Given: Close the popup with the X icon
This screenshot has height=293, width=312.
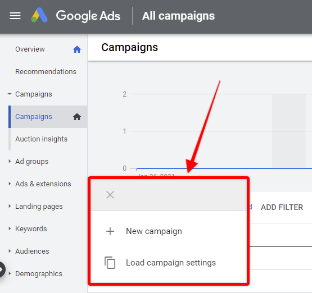Looking at the screenshot, I should pos(110,195).
